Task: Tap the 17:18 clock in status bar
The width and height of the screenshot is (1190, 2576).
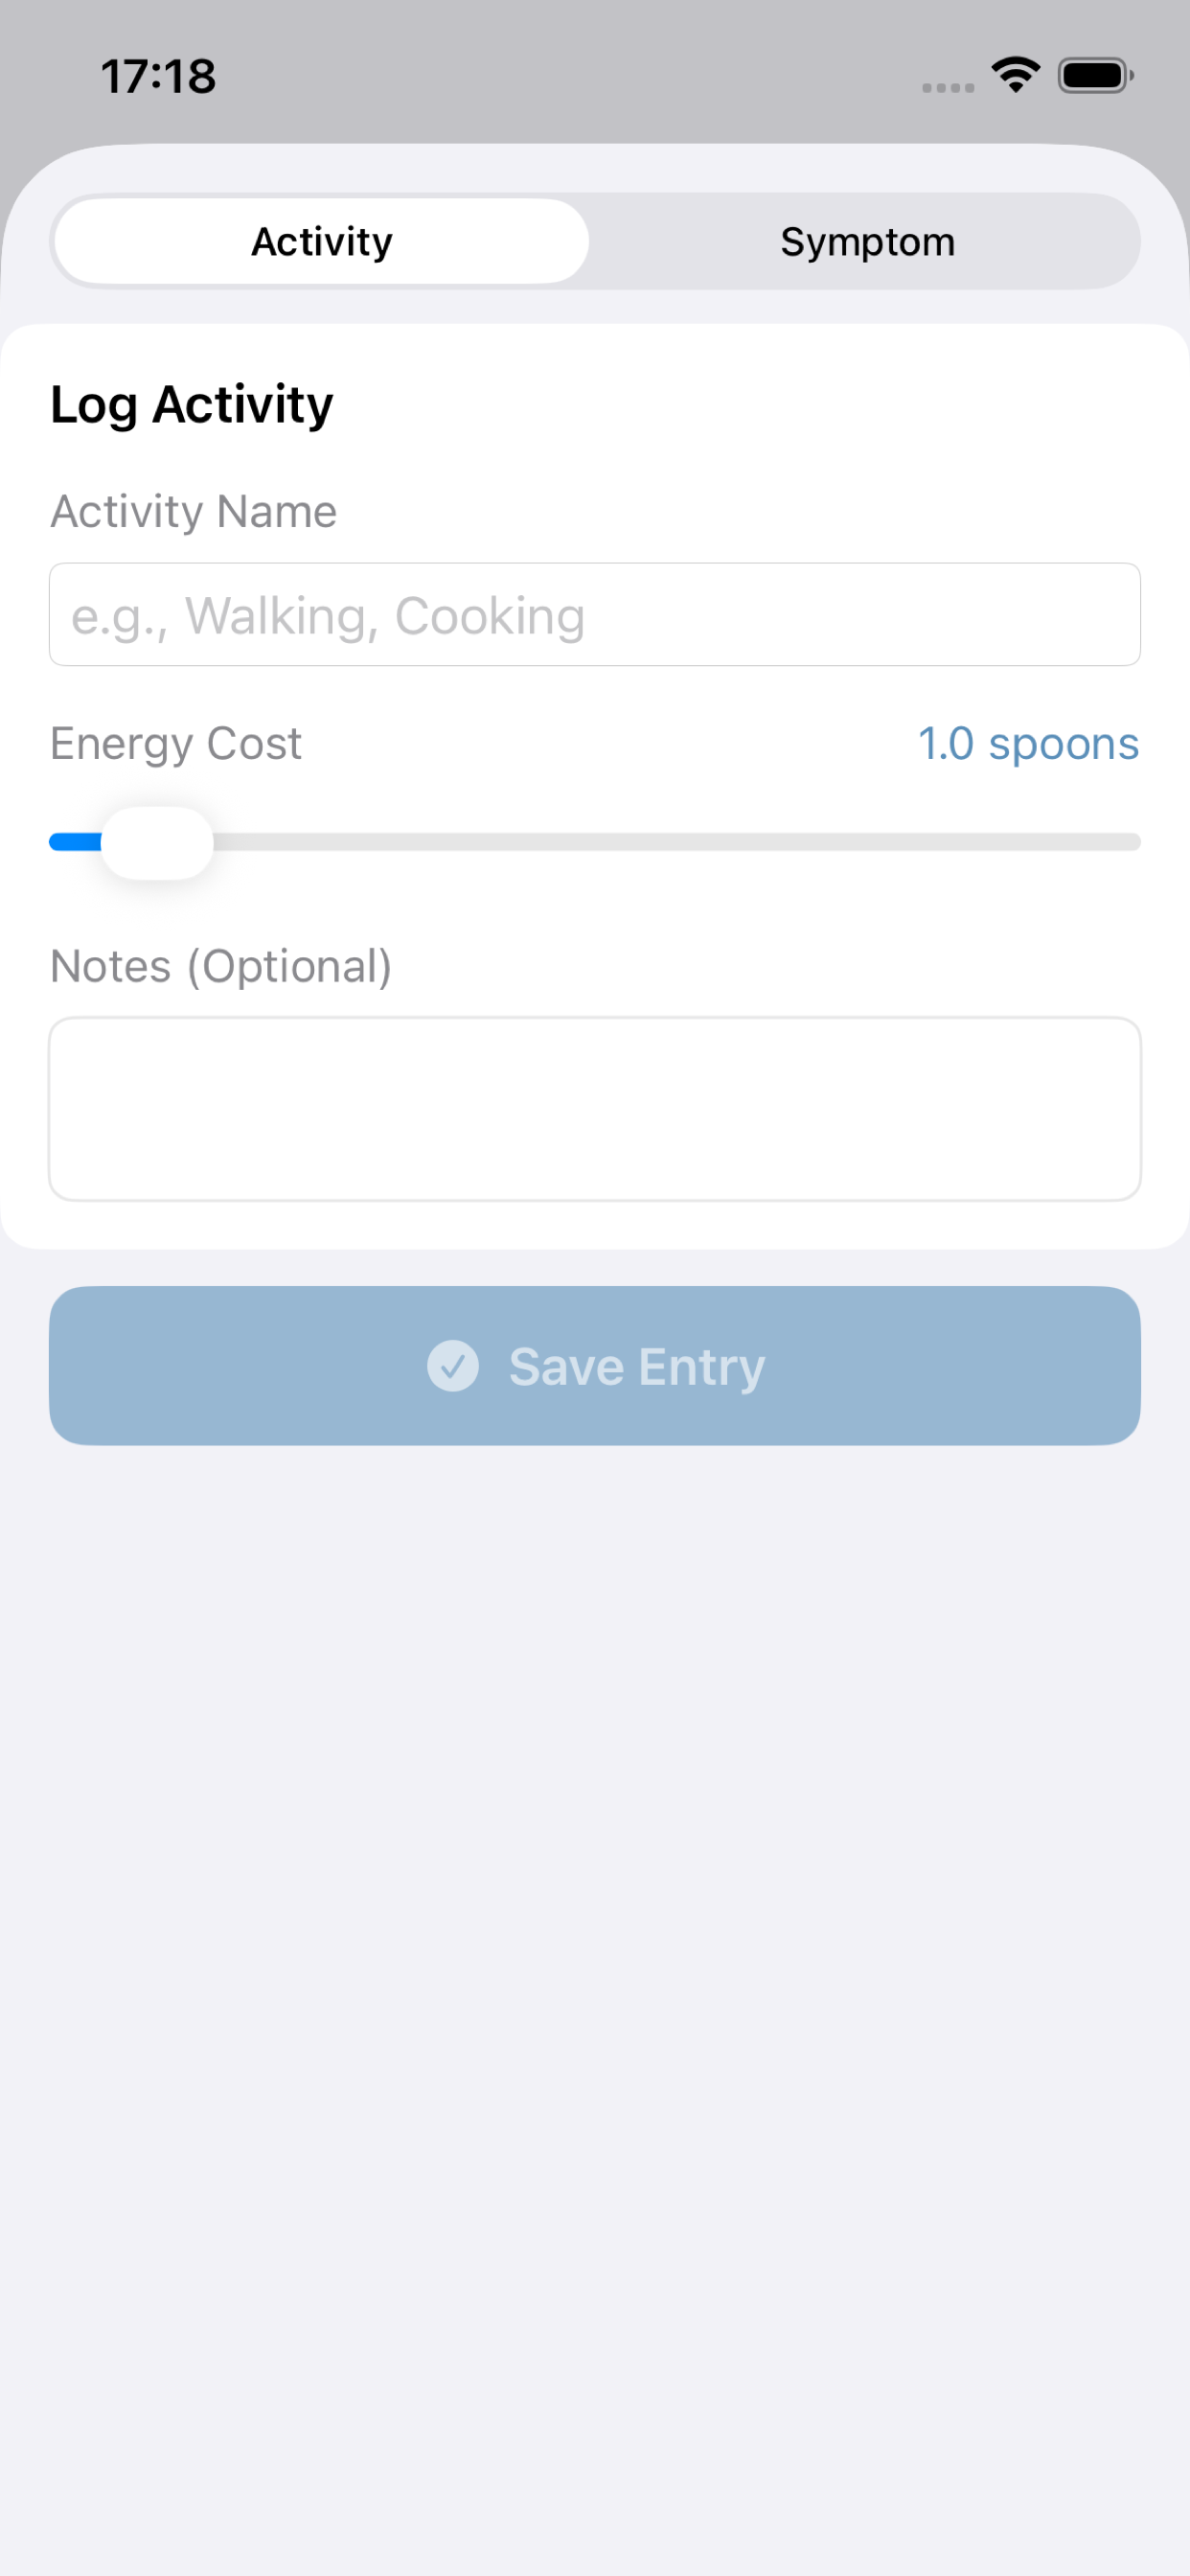Action: [158, 76]
